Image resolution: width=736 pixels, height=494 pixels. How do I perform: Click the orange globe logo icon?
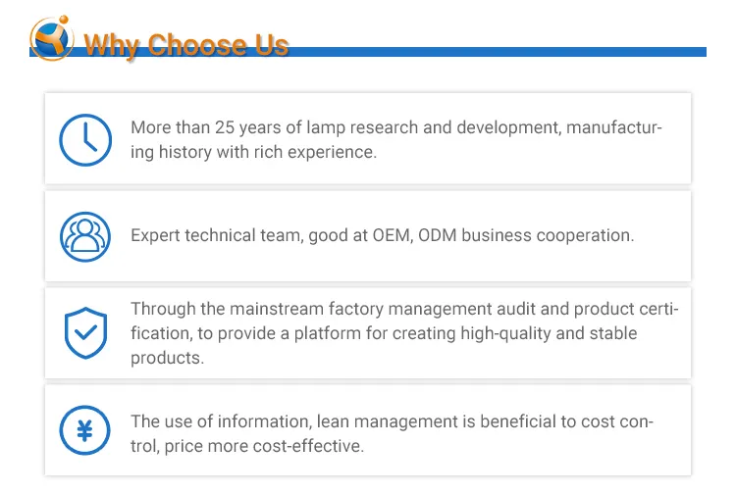click(52, 37)
